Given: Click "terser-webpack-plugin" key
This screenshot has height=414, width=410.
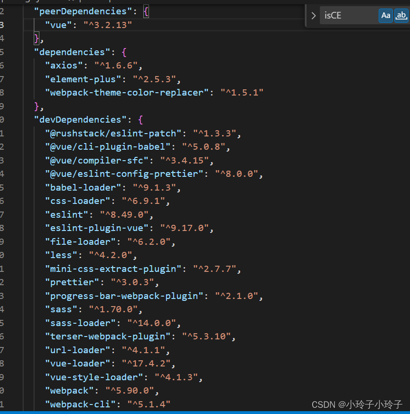Looking at the screenshot, I should coord(108,337).
